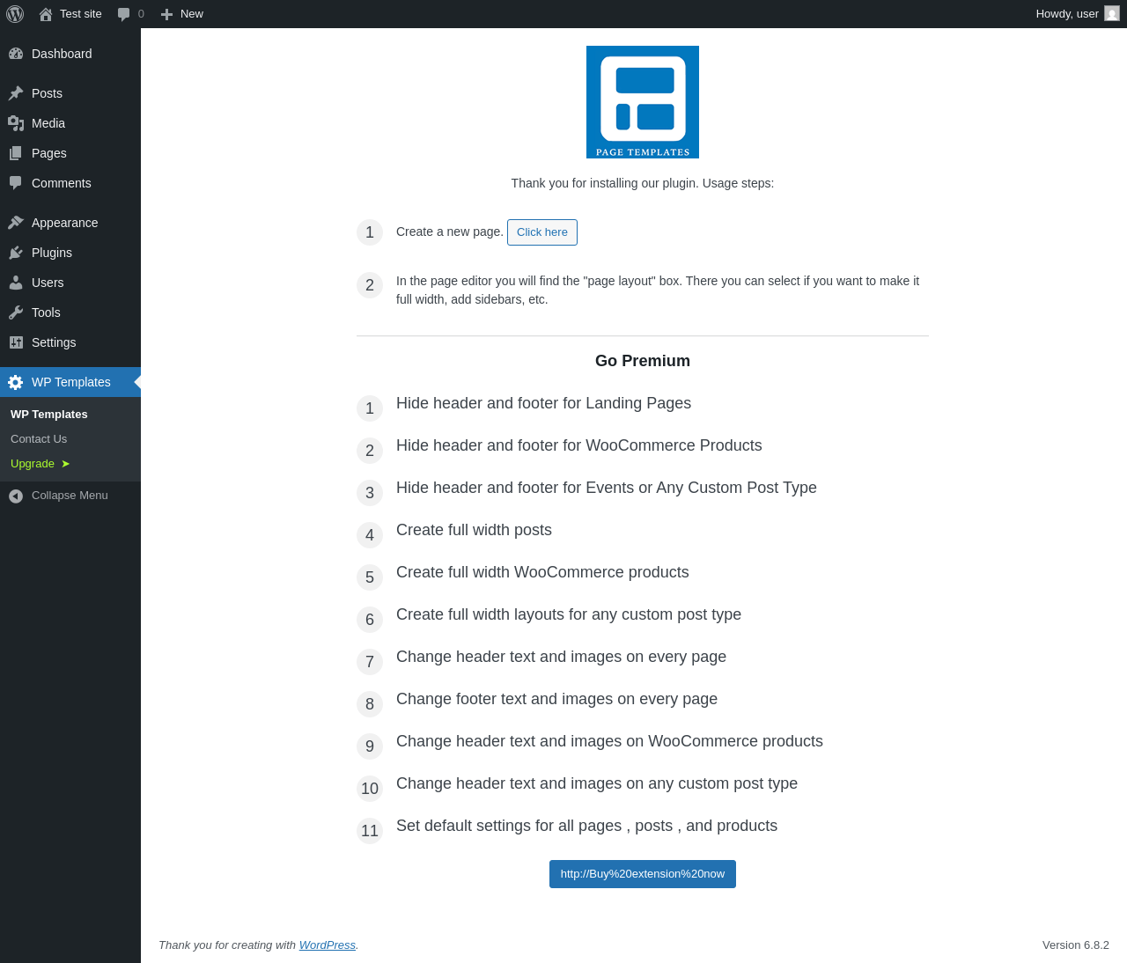Viewport: 1127px width, 963px height.
Task: Click the WP Templates gear icon
Action: point(16,382)
